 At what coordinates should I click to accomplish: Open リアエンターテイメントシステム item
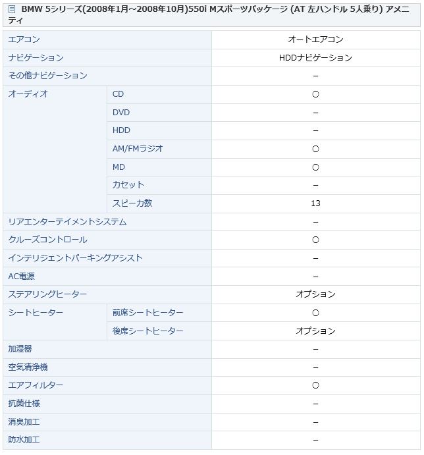pos(67,222)
